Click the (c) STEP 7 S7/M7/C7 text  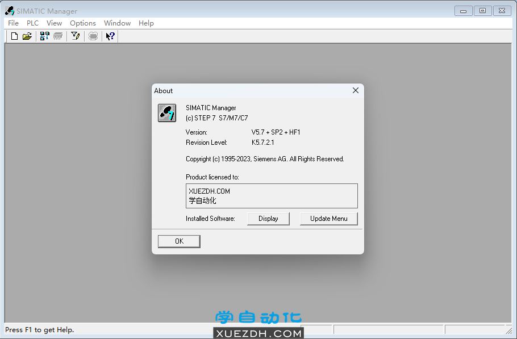point(216,118)
